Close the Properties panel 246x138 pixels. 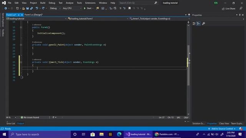243,15
